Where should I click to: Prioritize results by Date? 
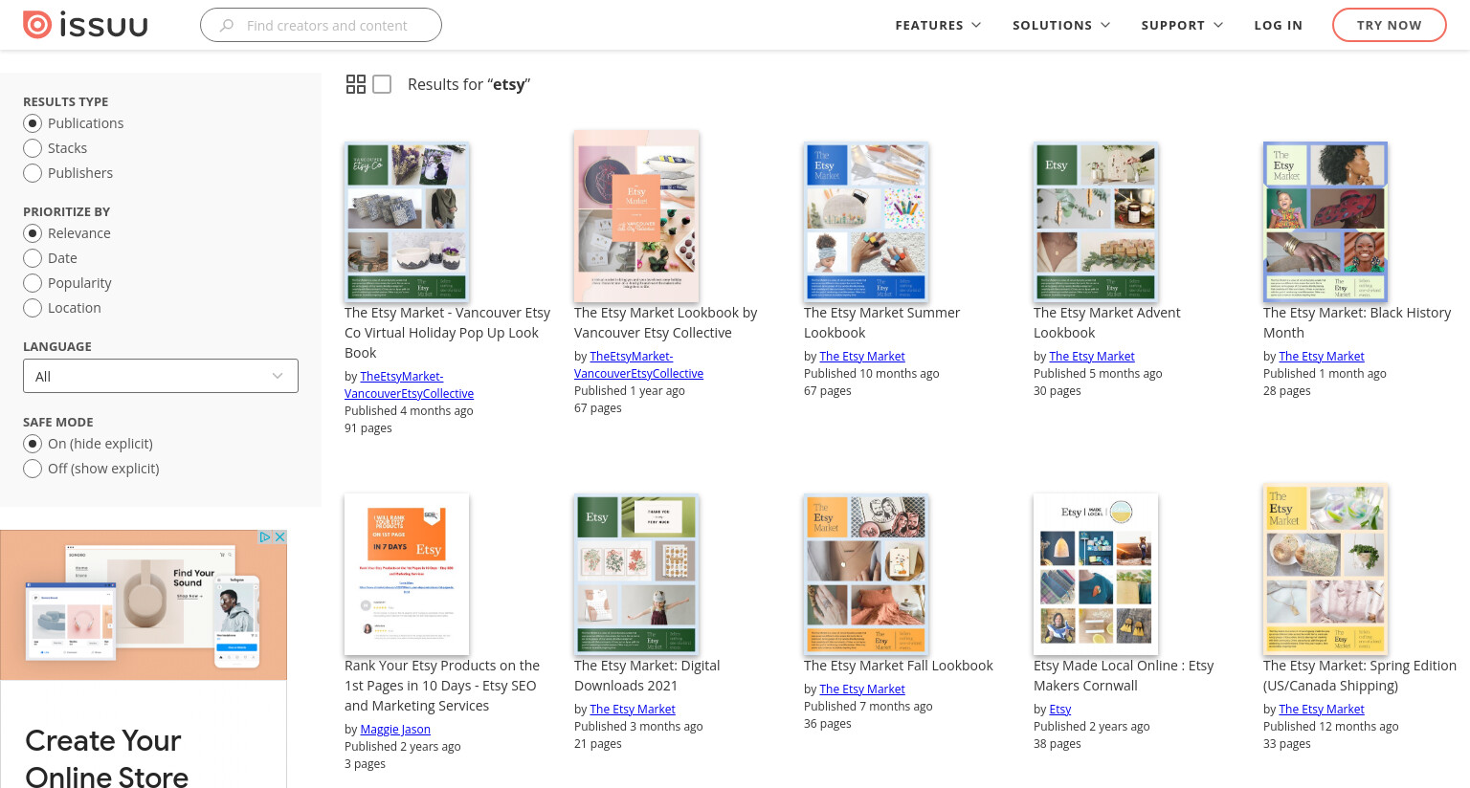pyautogui.click(x=33, y=258)
